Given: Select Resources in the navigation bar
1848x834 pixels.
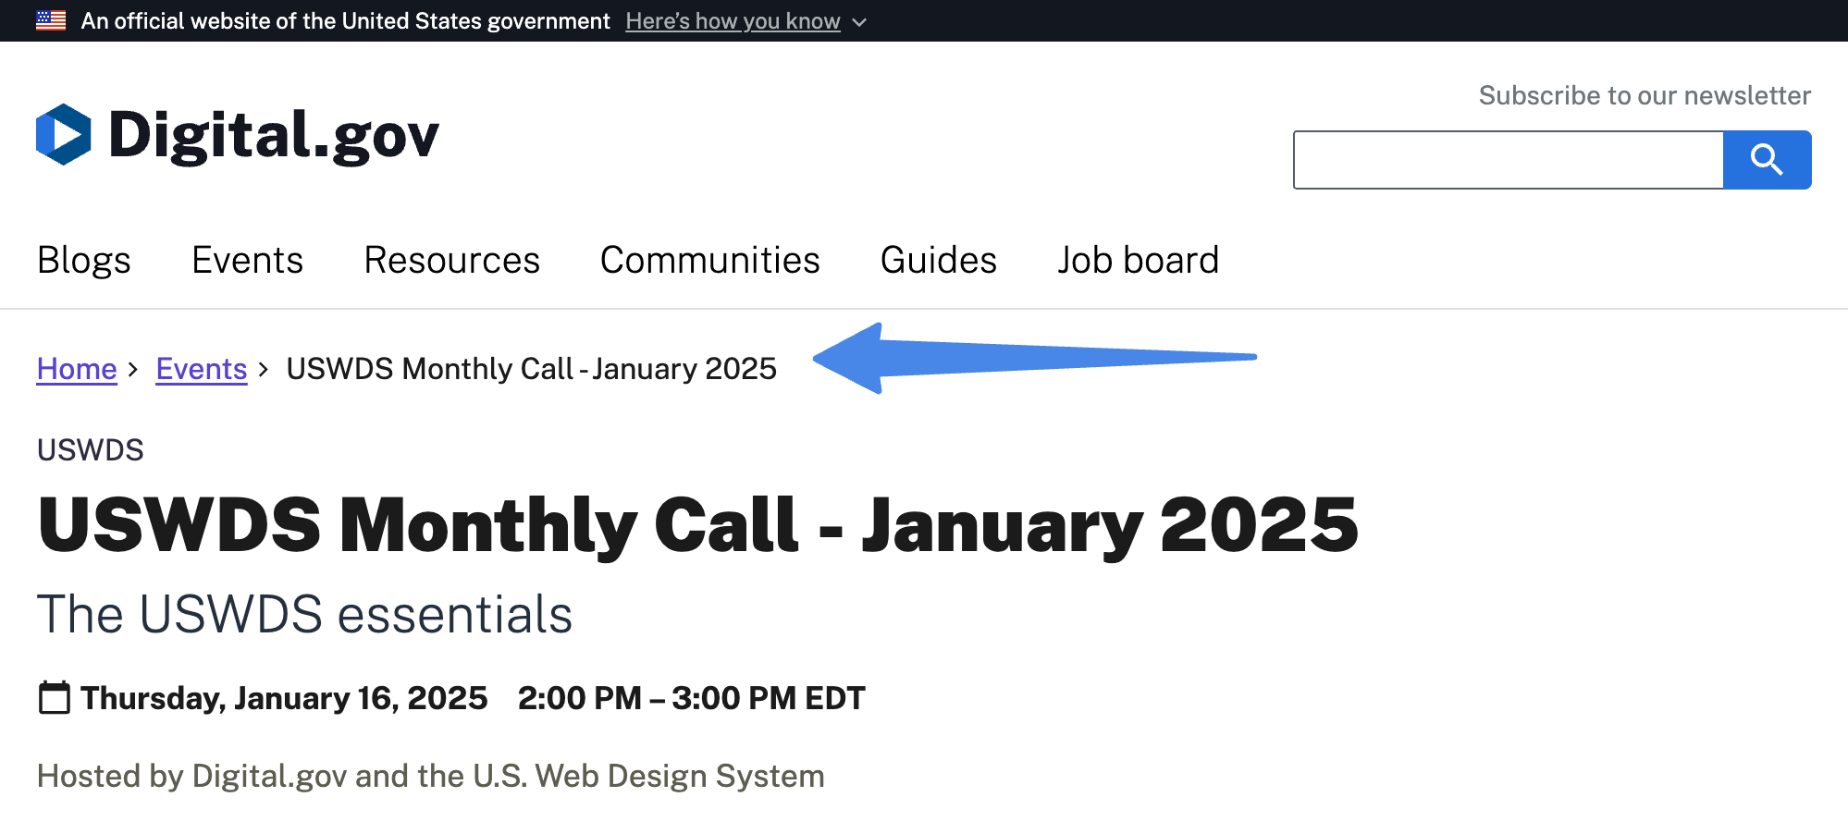Looking at the screenshot, I should coord(451,260).
